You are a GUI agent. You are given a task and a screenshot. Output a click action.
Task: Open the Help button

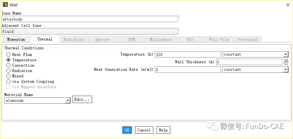163,130
